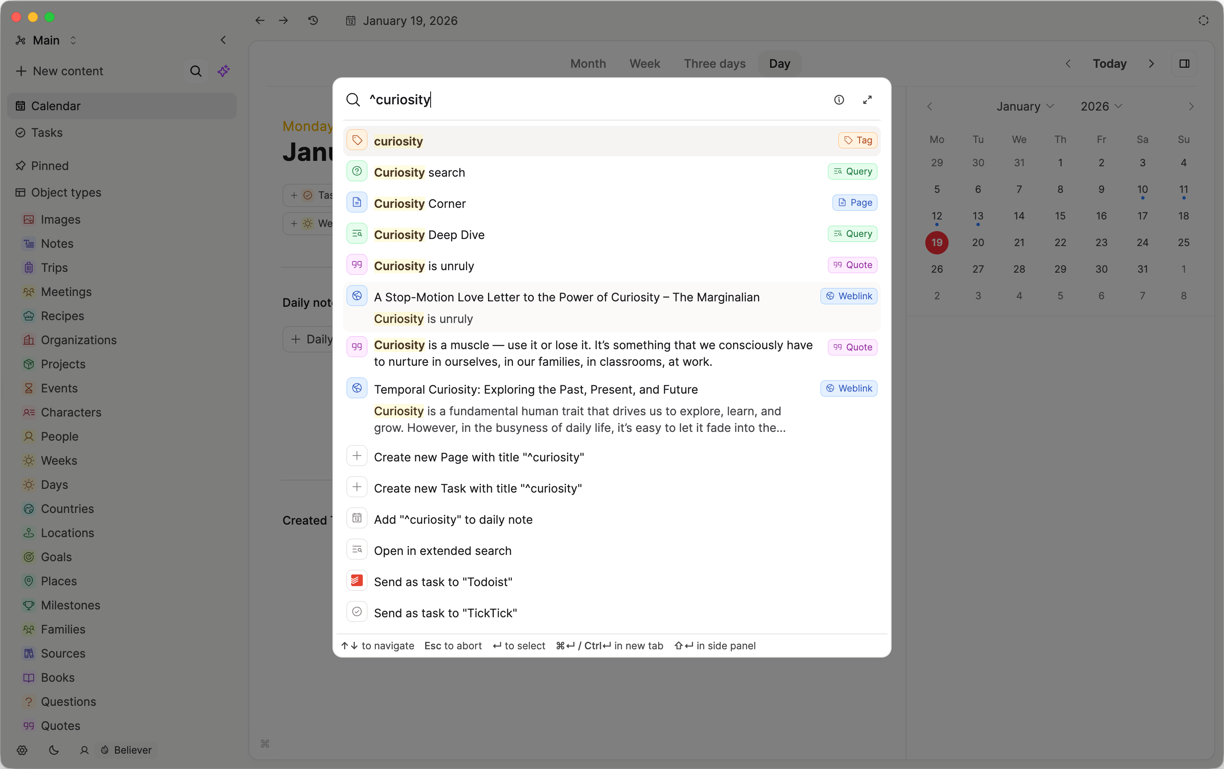
Task: Click the Today button
Action: tap(1109, 64)
